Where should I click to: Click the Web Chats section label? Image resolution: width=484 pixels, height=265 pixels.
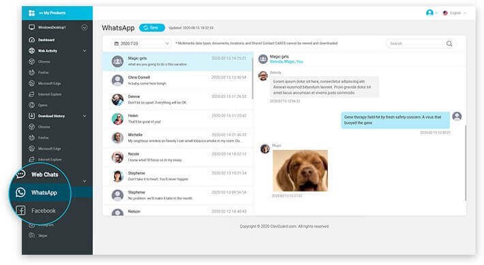pos(44,174)
